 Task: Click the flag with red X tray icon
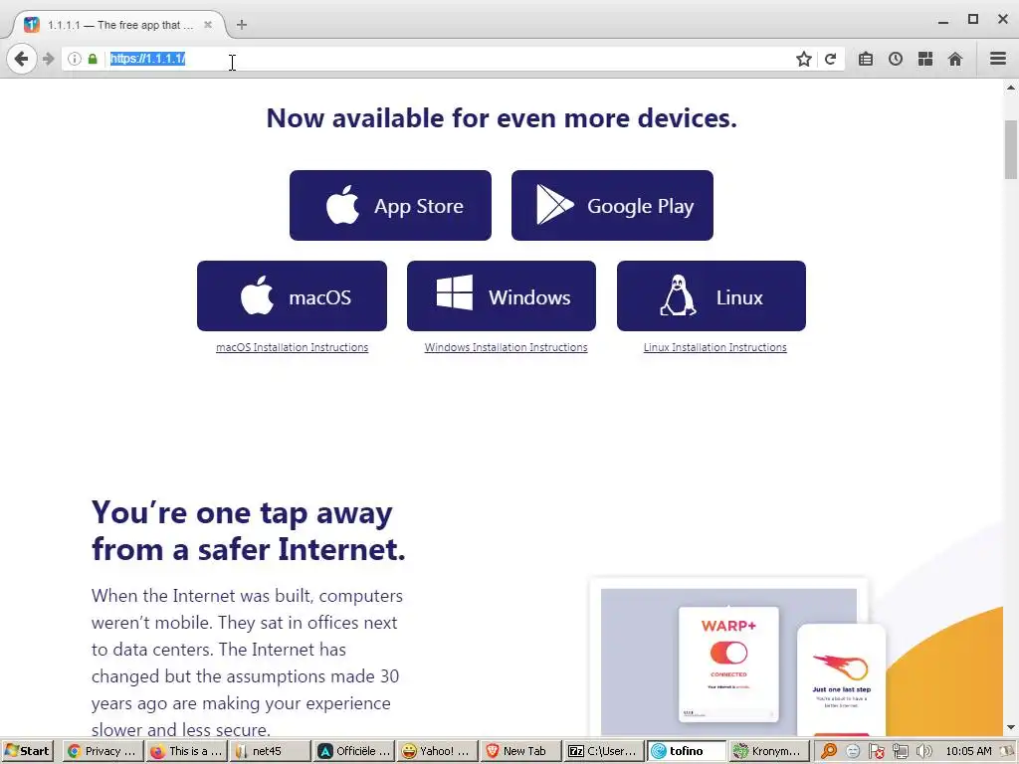click(x=876, y=751)
